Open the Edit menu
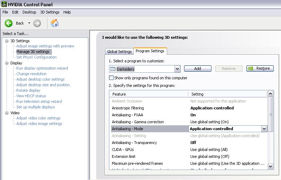281x180 pixels. [x=15, y=12]
